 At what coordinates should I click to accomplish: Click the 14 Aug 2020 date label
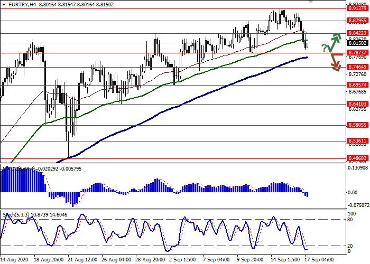coord(14,260)
